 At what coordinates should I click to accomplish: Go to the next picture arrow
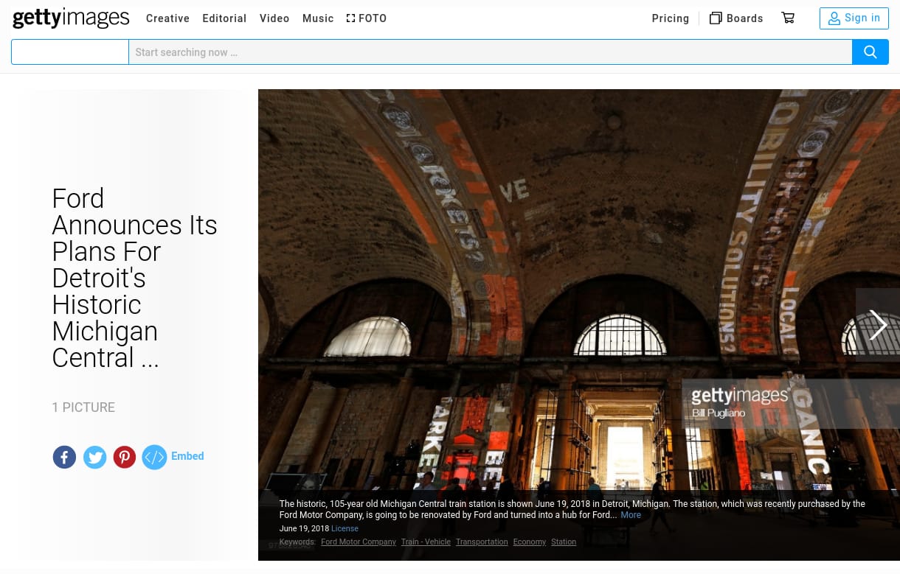pyautogui.click(x=878, y=325)
